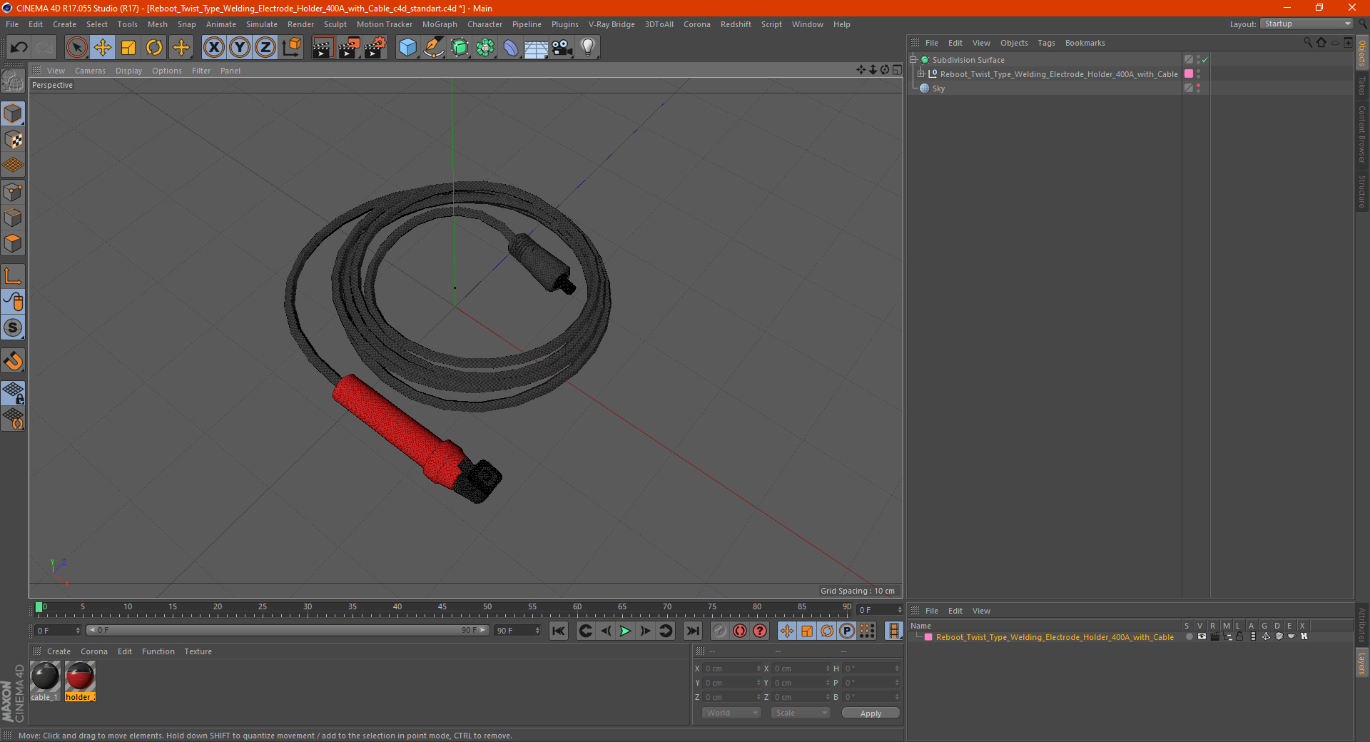Screen dimensions: 1370x742
Task: Open the Simulate menu
Action: pyautogui.click(x=262, y=24)
